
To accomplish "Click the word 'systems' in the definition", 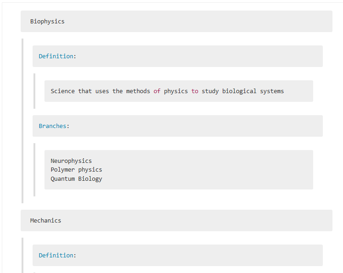I will (x=271, y=91).
